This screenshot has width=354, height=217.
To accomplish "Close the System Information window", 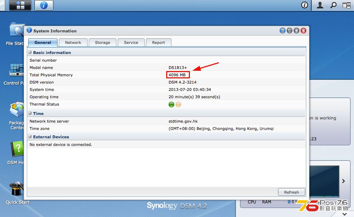I will pyautogui.click(x=303, y=31).
